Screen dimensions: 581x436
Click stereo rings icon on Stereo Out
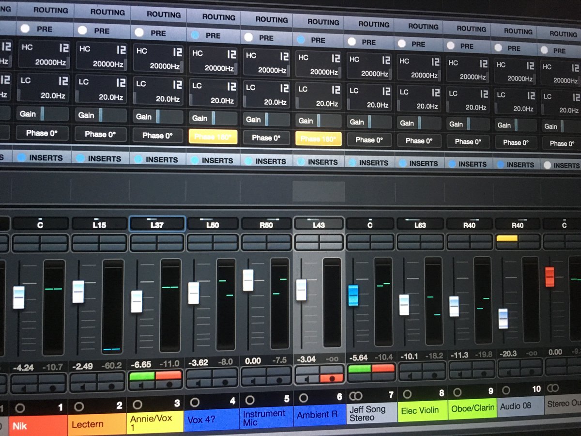552,388
